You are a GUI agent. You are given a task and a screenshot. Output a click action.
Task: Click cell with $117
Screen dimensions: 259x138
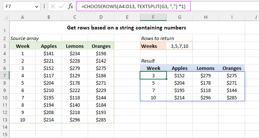coord(49,75)
